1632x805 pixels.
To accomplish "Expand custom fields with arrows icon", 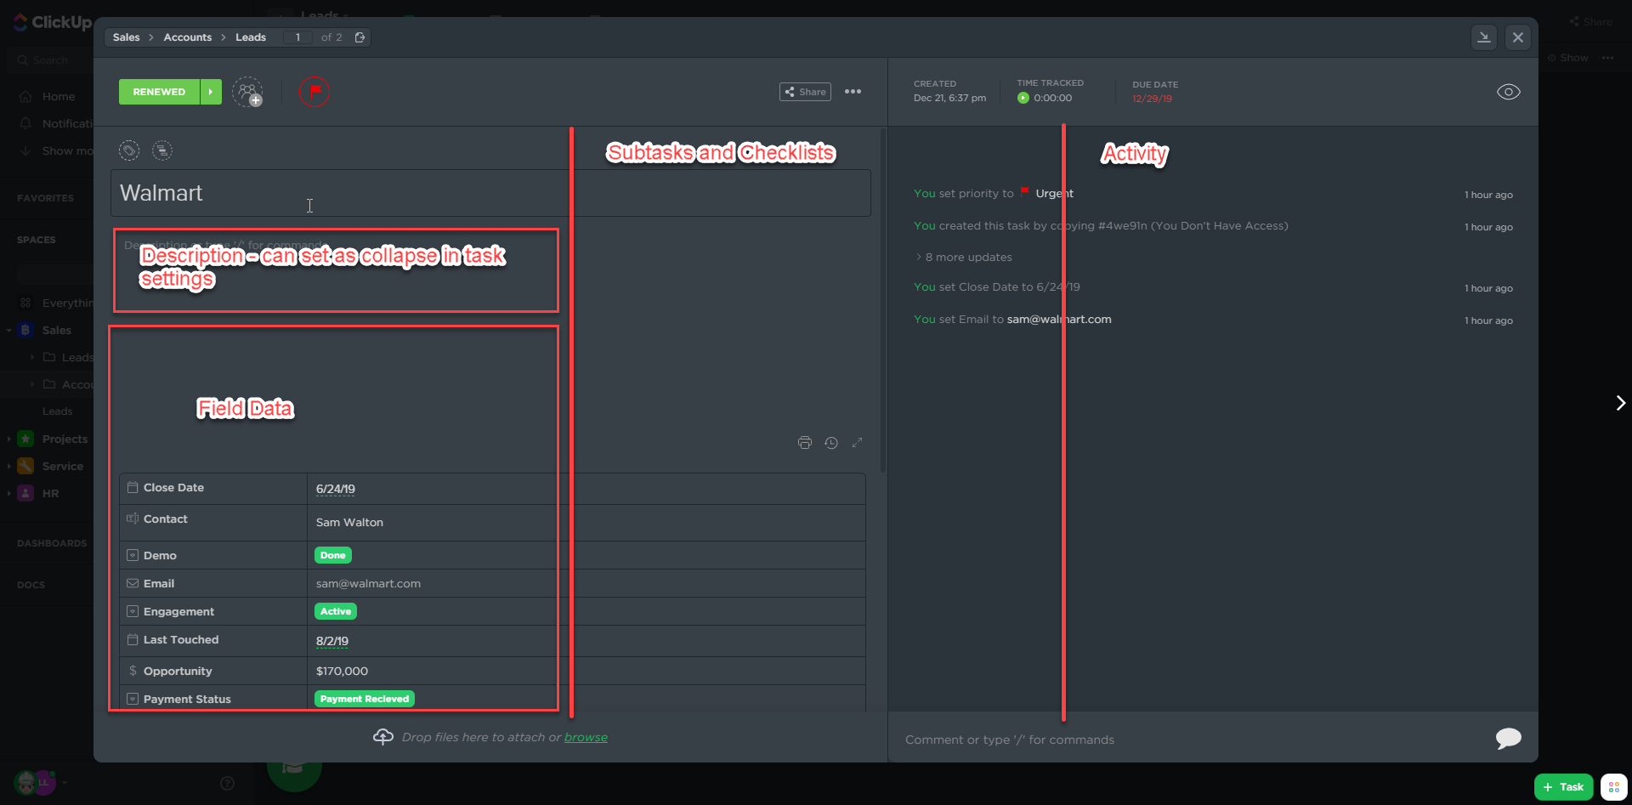I will pyautogui.click(x=857, y=442).
